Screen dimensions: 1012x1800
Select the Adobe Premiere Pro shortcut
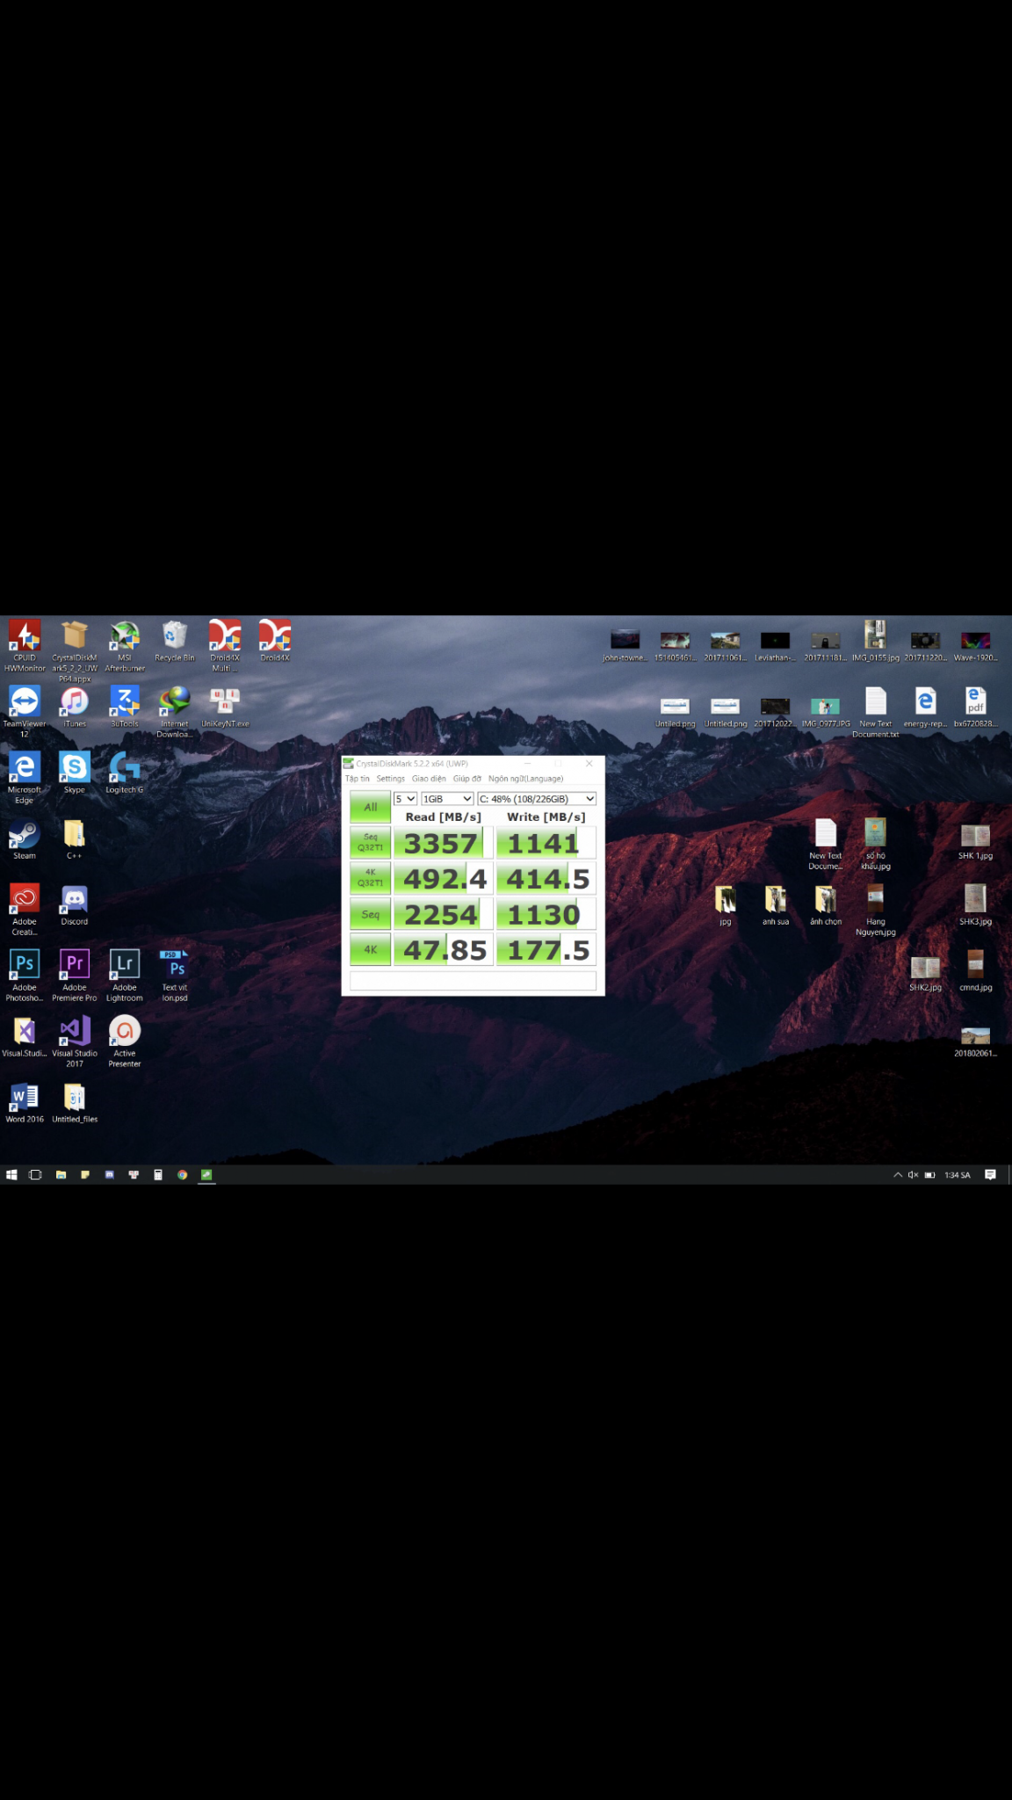click(75, 968)
